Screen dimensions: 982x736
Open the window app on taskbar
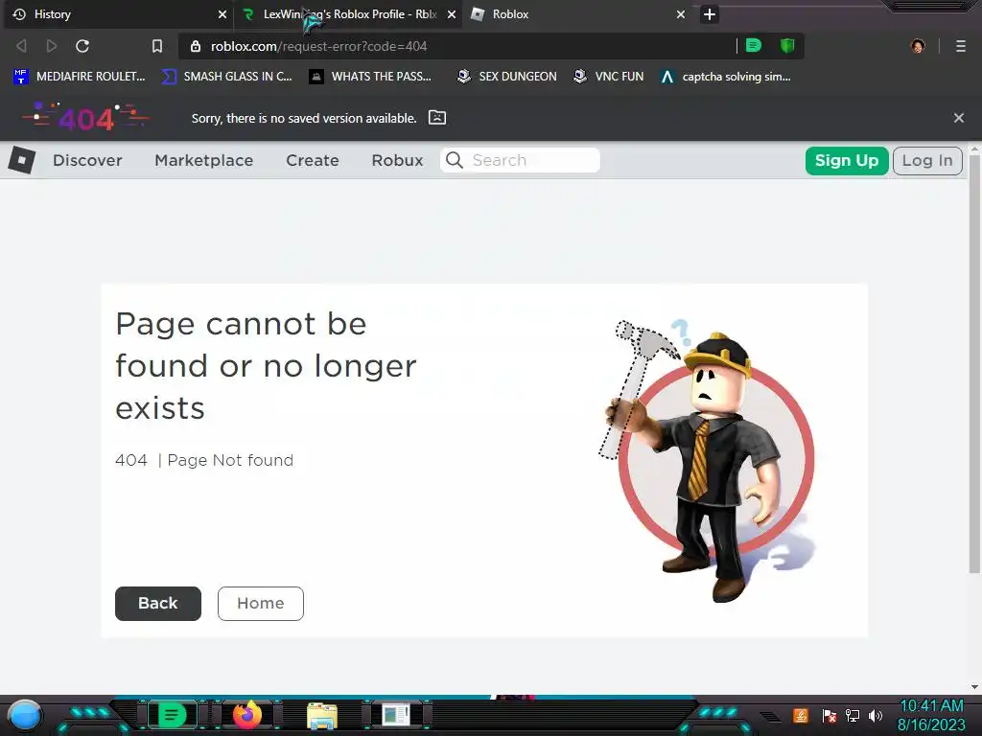click(x=396, y=715)
